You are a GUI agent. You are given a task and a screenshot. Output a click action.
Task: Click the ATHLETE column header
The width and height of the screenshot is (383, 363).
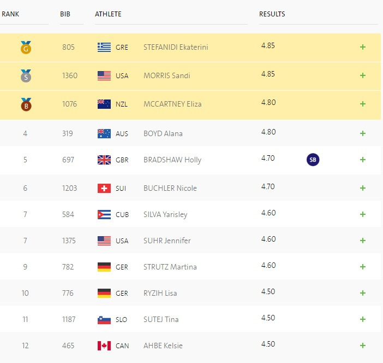108,14
